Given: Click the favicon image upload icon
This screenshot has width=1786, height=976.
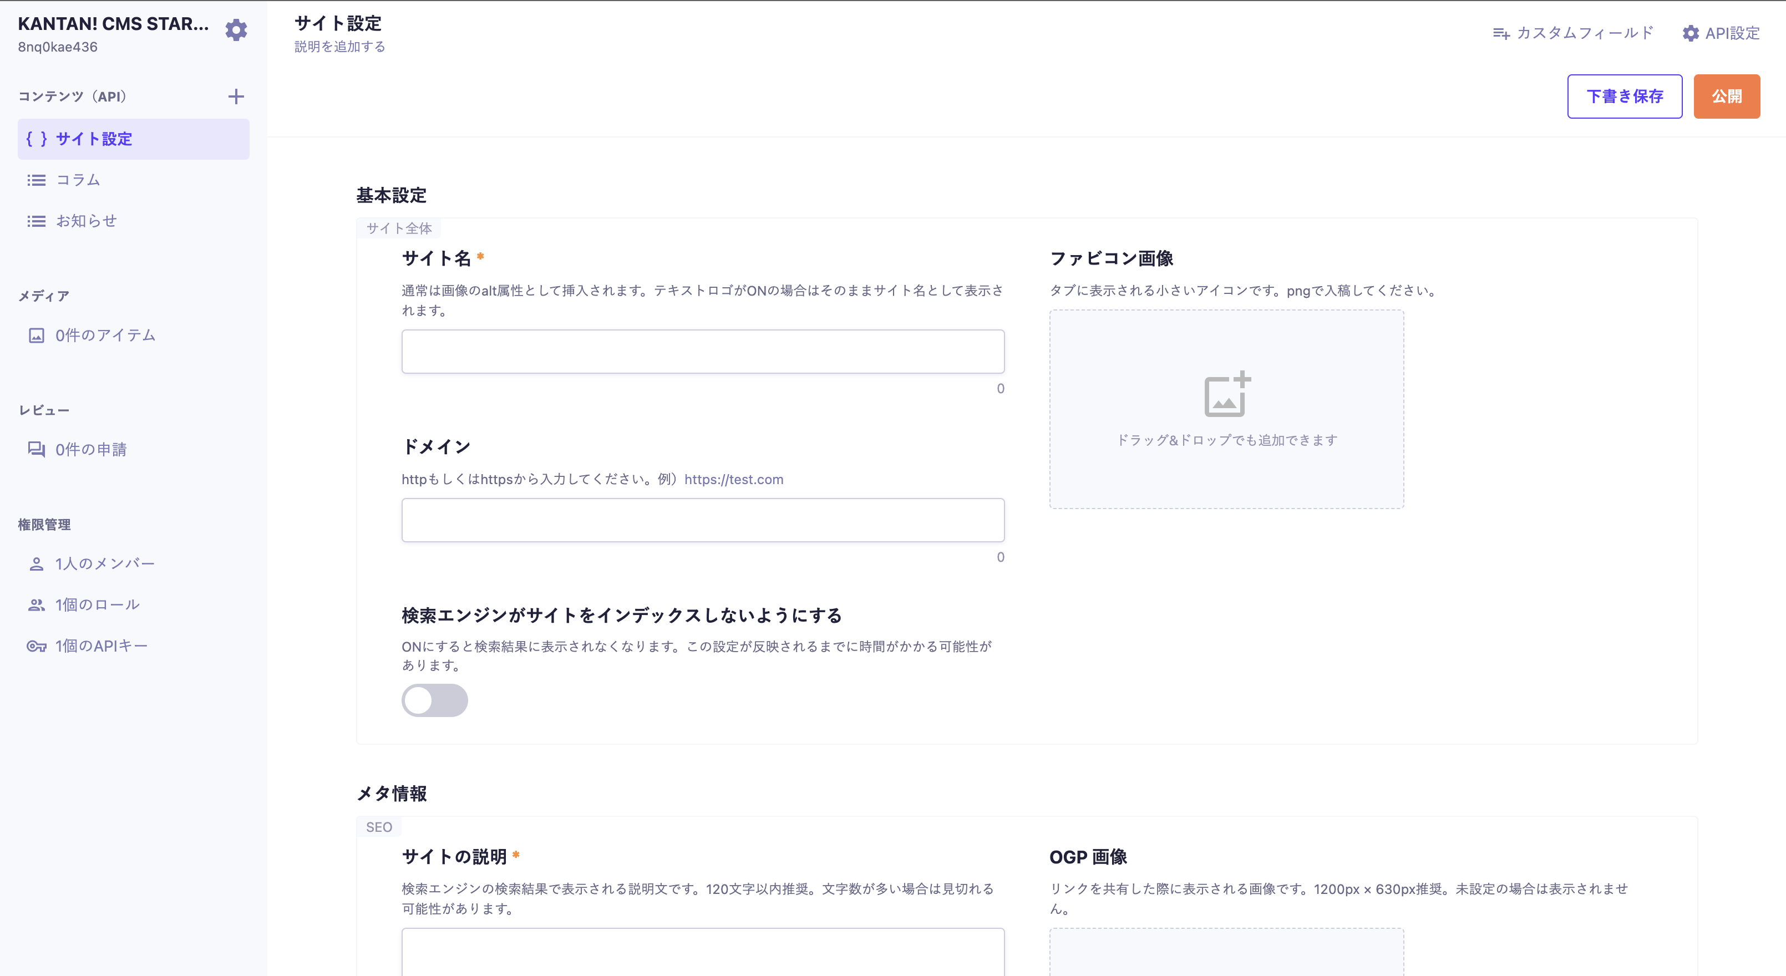Looking at the screenshot, I should click(x=1226, y=394).
